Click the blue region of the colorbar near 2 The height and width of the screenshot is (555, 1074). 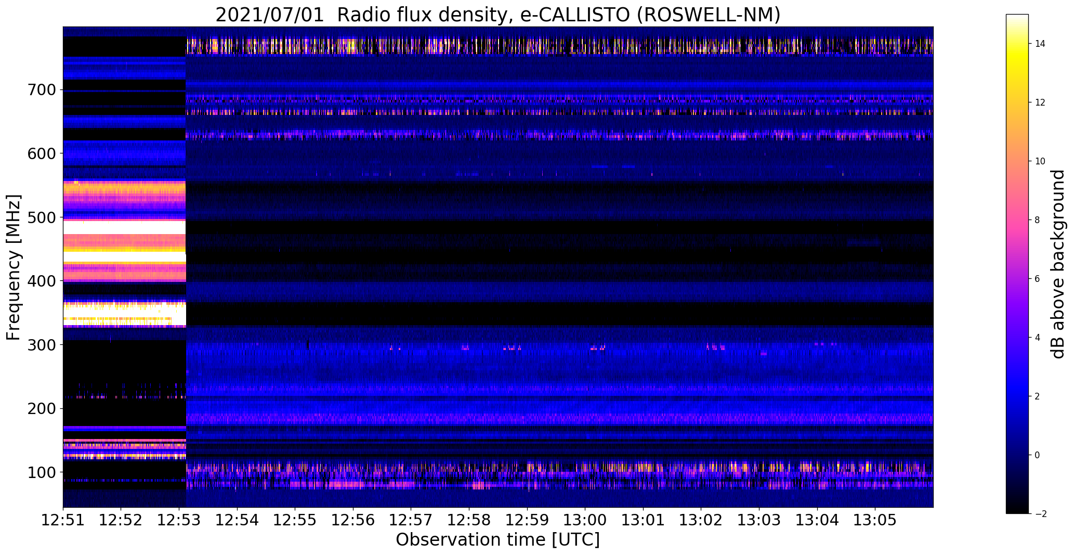tap(1017, 396)
